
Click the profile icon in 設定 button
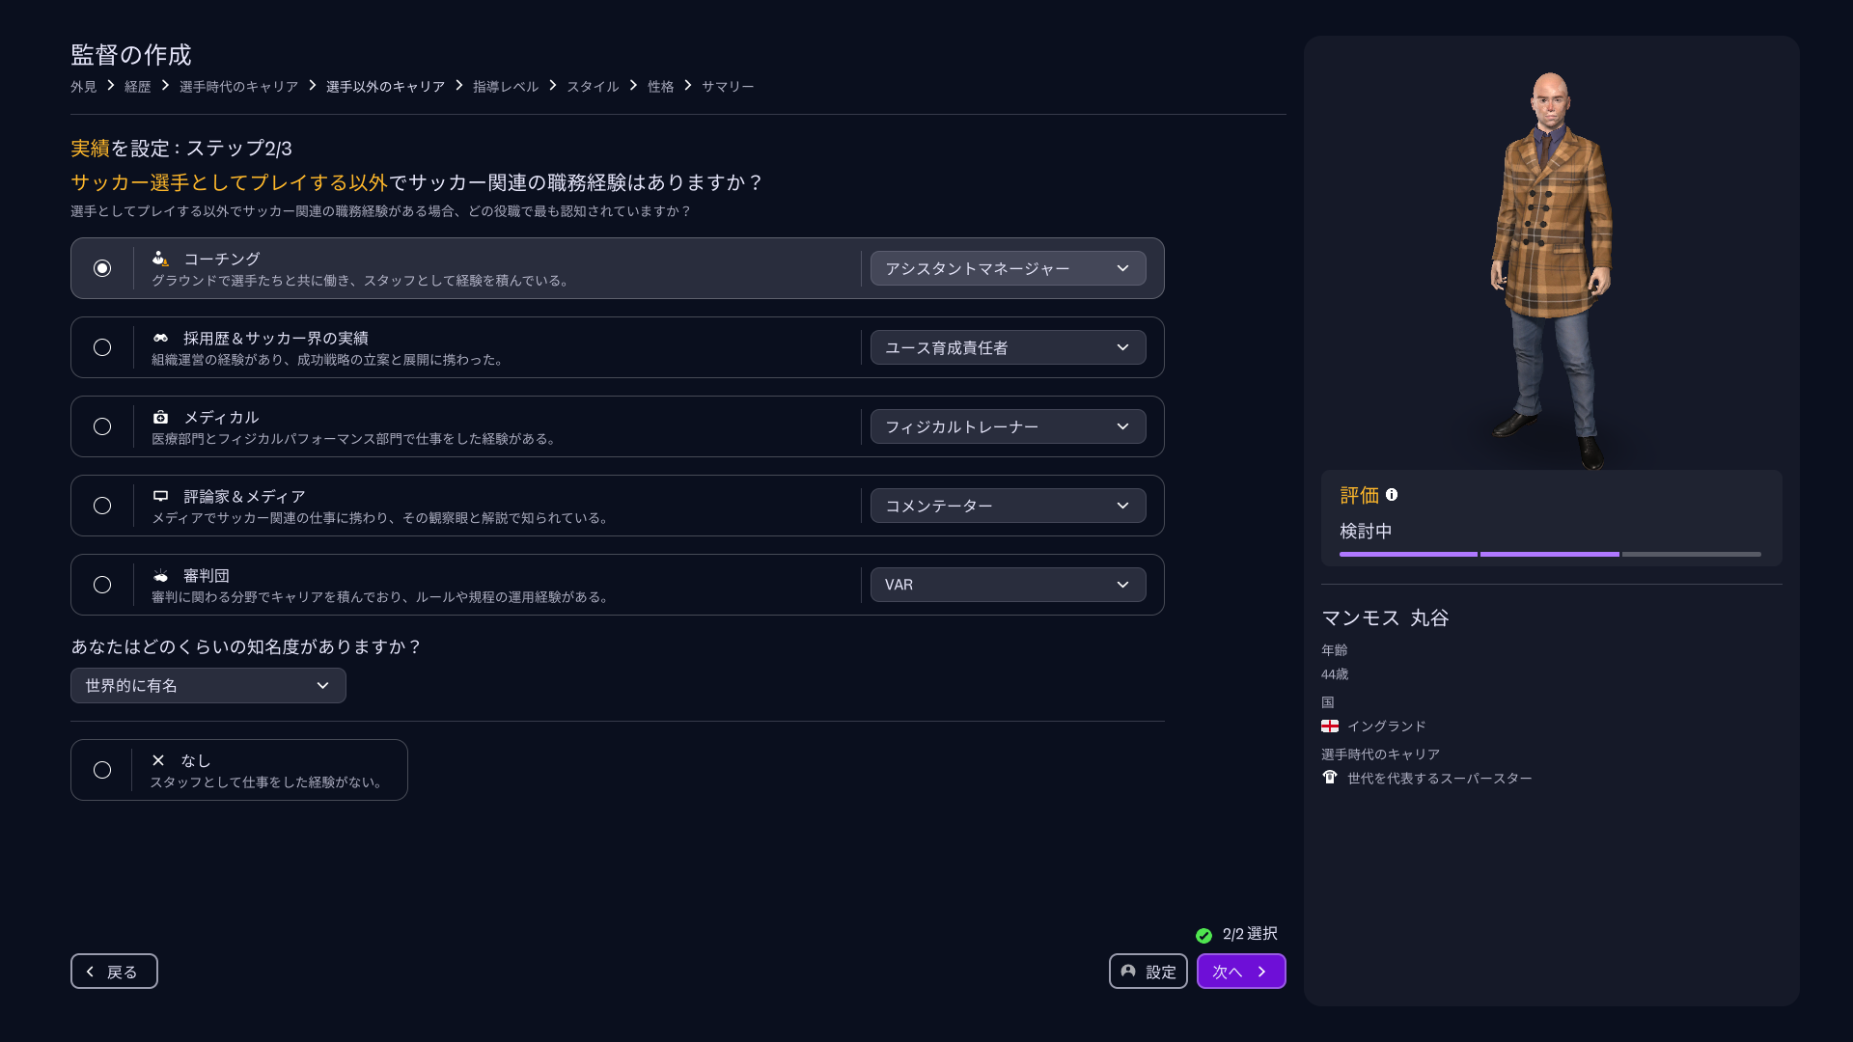point(1128,972)
